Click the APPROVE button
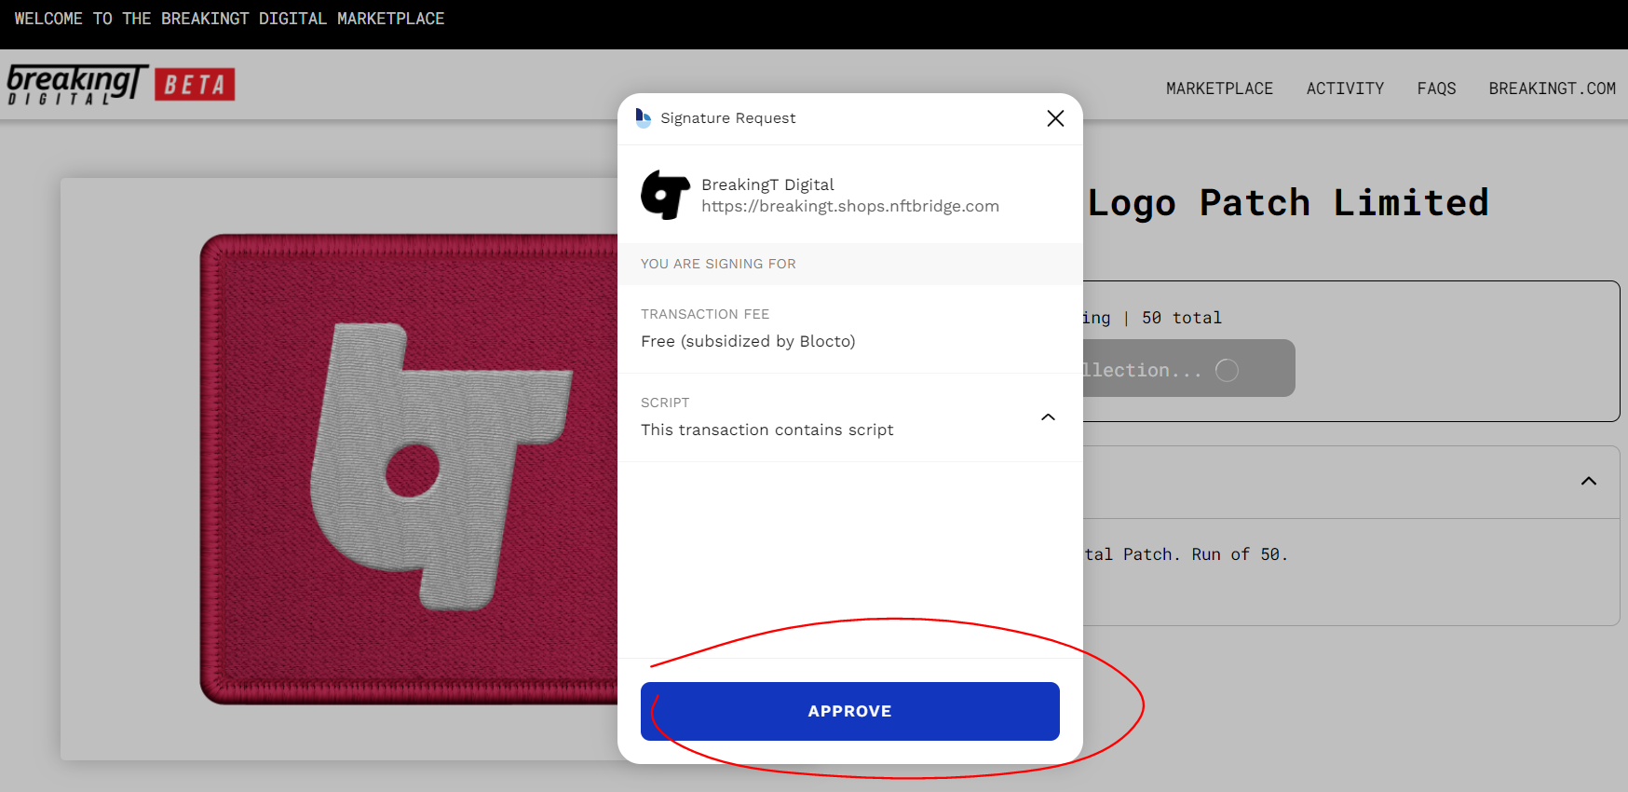Image resolution: width=1628 pixels, height=792 pixels. [x=849, y=711]
